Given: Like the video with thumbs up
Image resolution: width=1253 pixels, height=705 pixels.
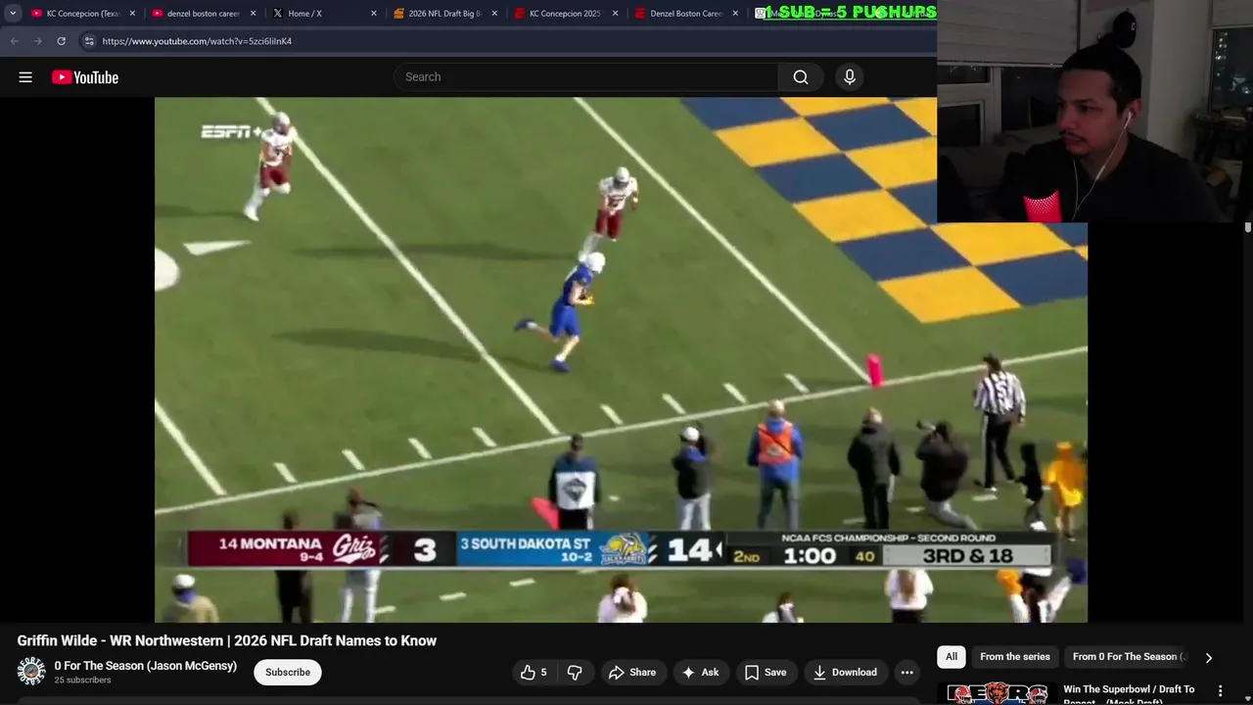Looking at the screenshot, I should tap(534, 672).
